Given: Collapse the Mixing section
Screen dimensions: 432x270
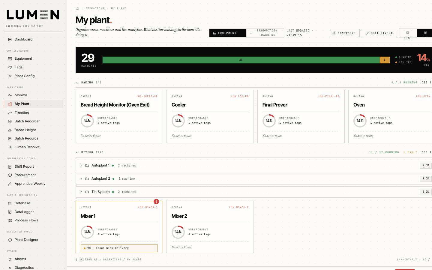Looking at the screenshot, I should [77, 153].
